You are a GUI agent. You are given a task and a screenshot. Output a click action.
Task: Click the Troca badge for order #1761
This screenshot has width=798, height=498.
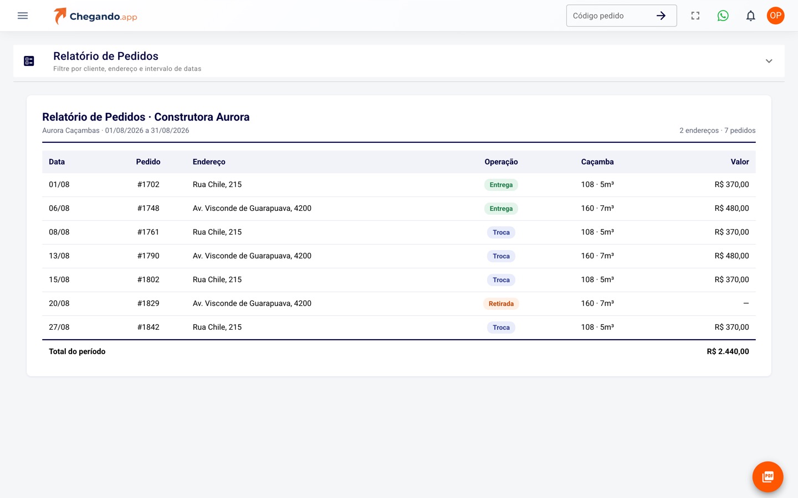[501, 232]
